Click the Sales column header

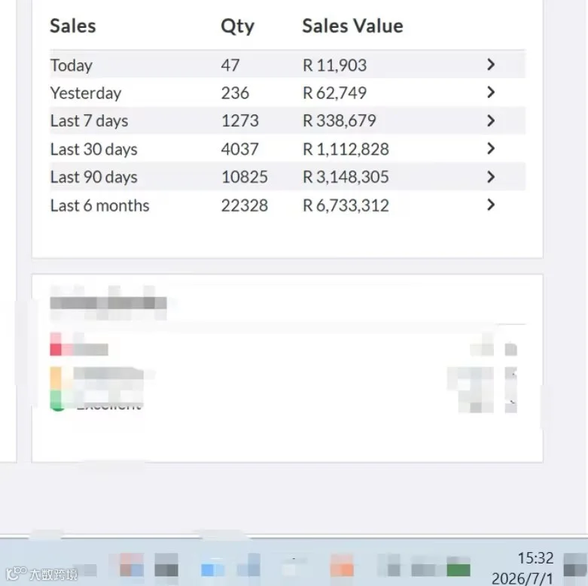click(73, 26)
